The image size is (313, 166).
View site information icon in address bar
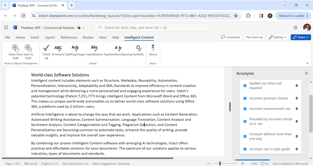coord(34,16)
